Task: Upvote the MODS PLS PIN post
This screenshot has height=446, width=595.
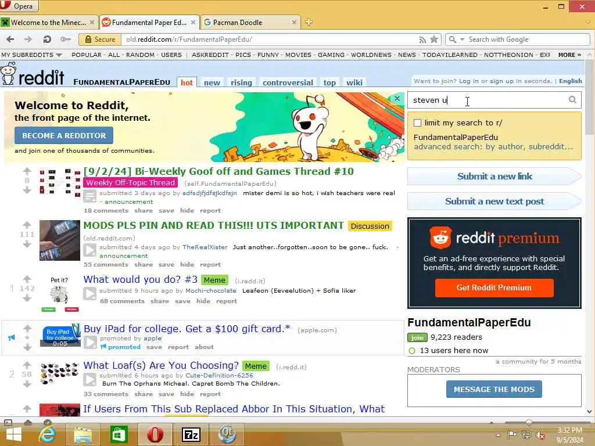Action: click(x=27, y=225)
